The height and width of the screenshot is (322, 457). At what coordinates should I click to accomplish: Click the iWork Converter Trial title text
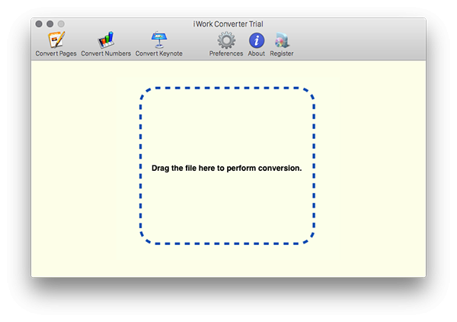pos(228,24)
